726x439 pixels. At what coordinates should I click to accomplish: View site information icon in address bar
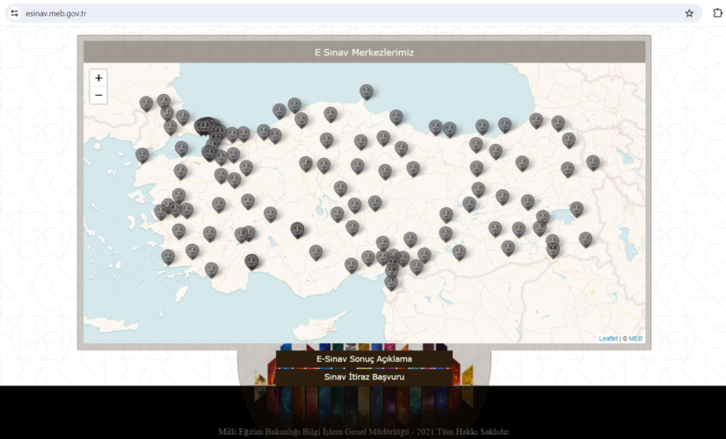point(14,13)
